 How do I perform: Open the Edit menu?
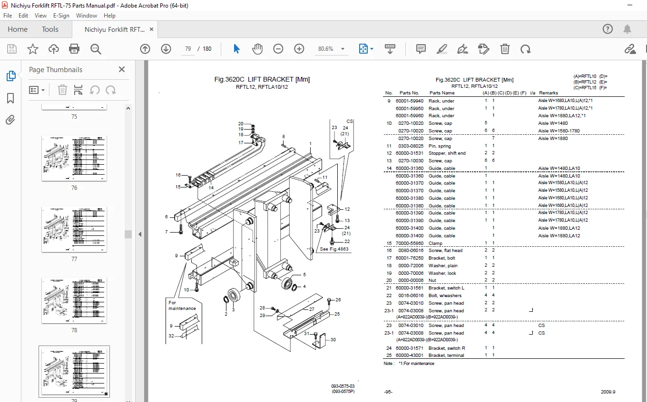[23, 16]
